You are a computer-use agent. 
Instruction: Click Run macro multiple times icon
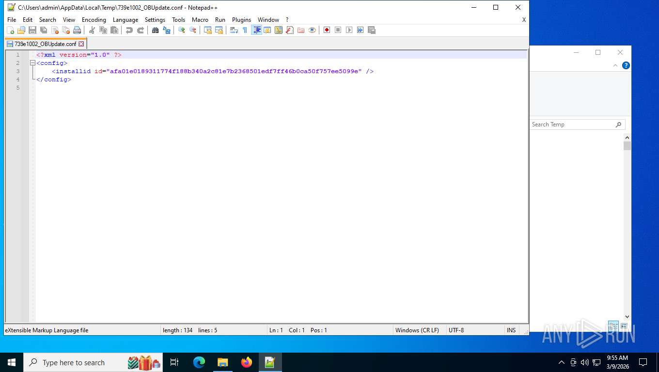pyautogui.click(x=361, y=30)
